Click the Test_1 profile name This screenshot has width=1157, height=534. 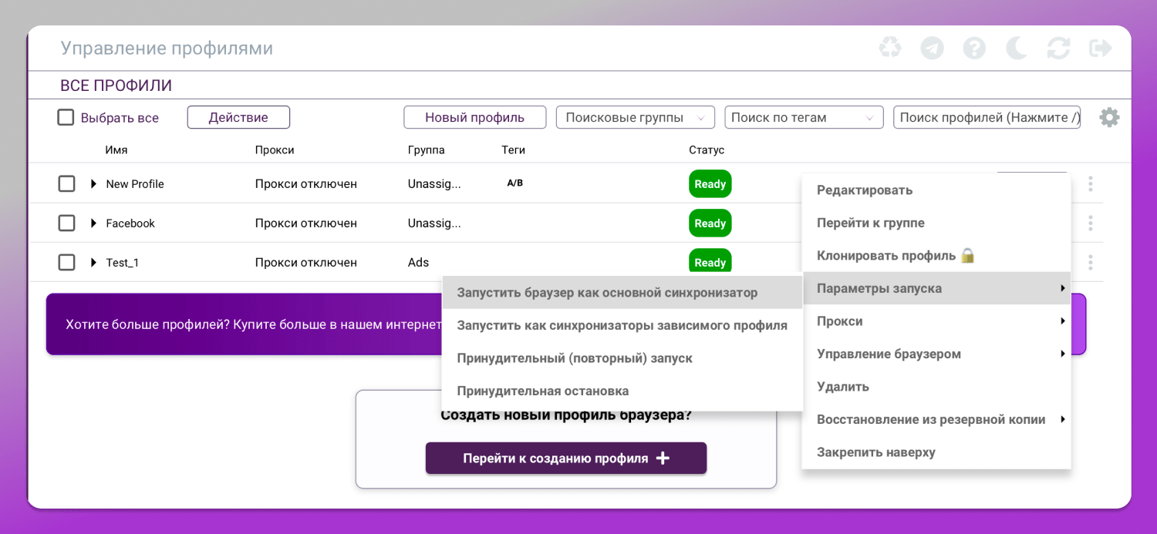pyautogui.click(x=123, y=262)
